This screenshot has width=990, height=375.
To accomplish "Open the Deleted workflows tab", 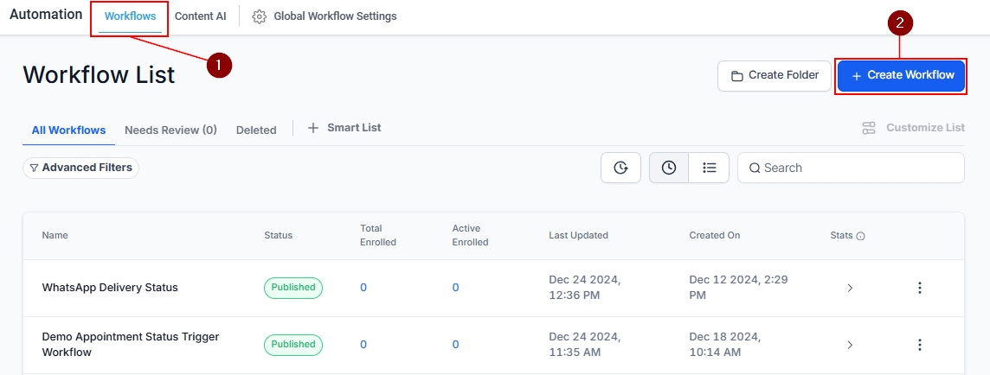I will tap(256, 130).
